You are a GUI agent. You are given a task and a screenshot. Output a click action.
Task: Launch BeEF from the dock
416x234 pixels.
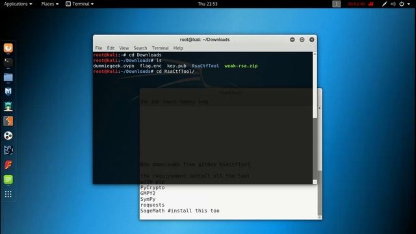pyautogui.click(x=8, y=150)
